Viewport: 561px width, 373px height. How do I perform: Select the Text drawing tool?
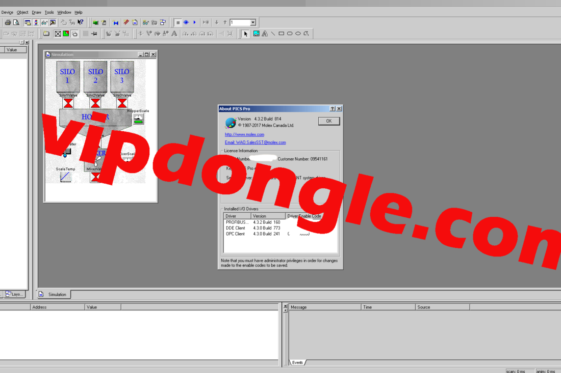[264, 34]
